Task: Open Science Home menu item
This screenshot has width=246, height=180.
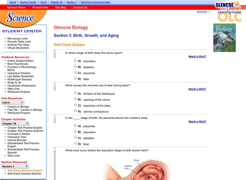Action: 16,7
